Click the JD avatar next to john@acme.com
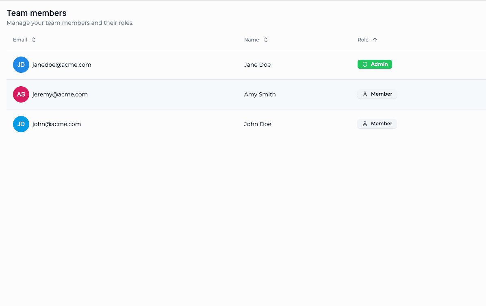The image size is (486, 306). 21,124
